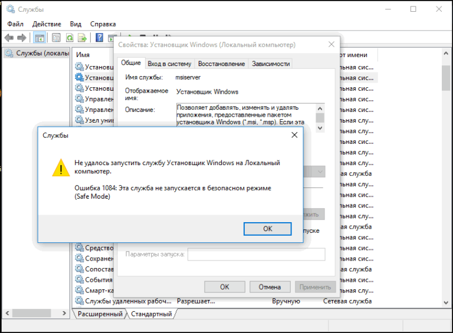Click services list vertical scroll-down arrow
This screenshot has height=333, width=453.
pyautogui.click(x=446, y=302)
